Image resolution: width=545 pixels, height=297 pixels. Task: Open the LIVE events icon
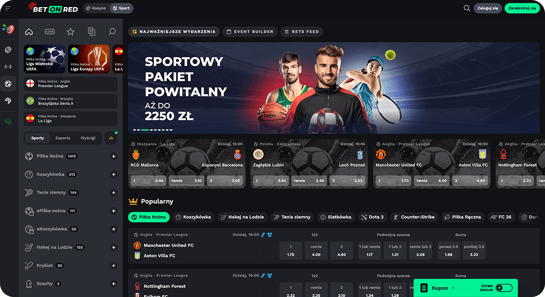50,32
